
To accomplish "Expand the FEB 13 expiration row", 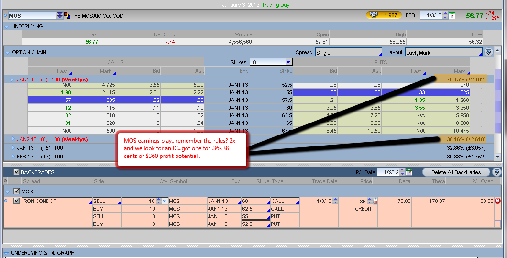I will (13, 157).
